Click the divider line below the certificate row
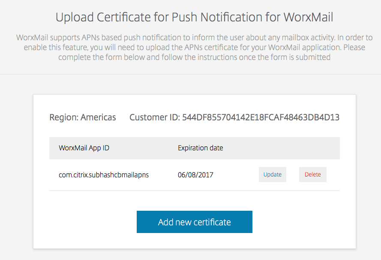 [194, 191]
